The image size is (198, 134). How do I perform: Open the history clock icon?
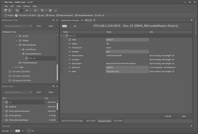click(35, 10)
